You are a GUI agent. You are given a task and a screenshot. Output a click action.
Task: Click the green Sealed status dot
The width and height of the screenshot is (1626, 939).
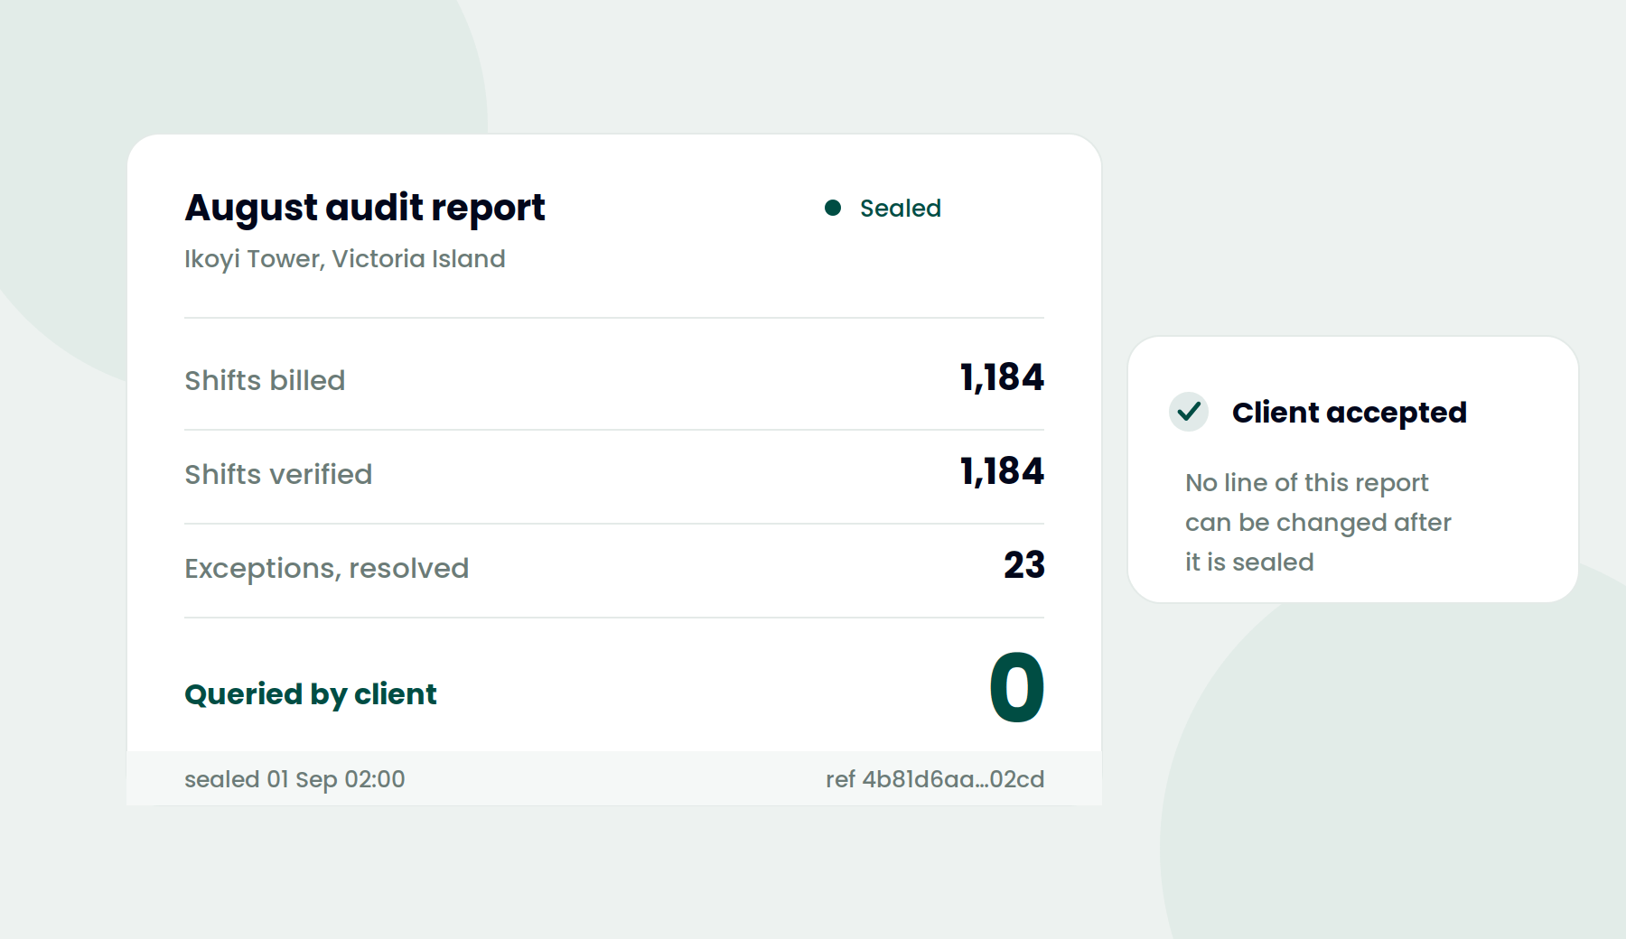pos(833,209)
